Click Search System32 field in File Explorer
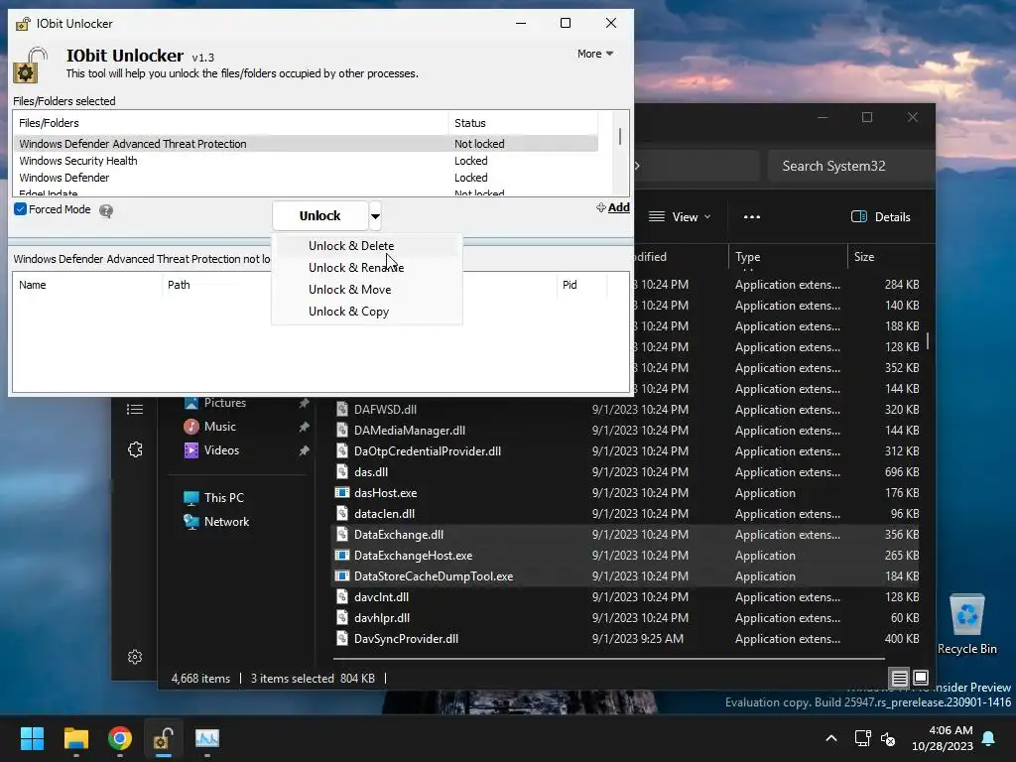 coord(850,166)
